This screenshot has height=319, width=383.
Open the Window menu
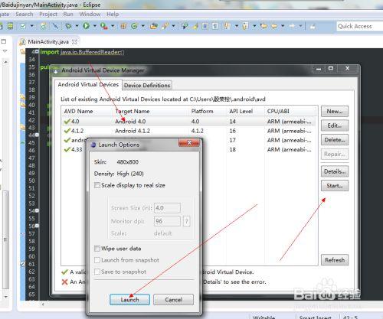90,15
